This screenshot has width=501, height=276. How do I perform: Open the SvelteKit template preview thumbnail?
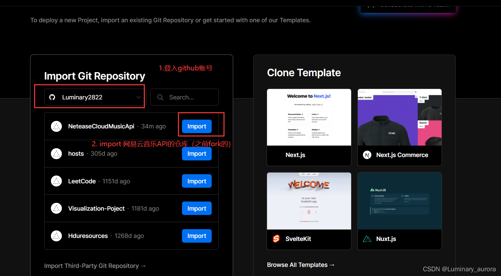pyautogui.click(x=309, y=201)
